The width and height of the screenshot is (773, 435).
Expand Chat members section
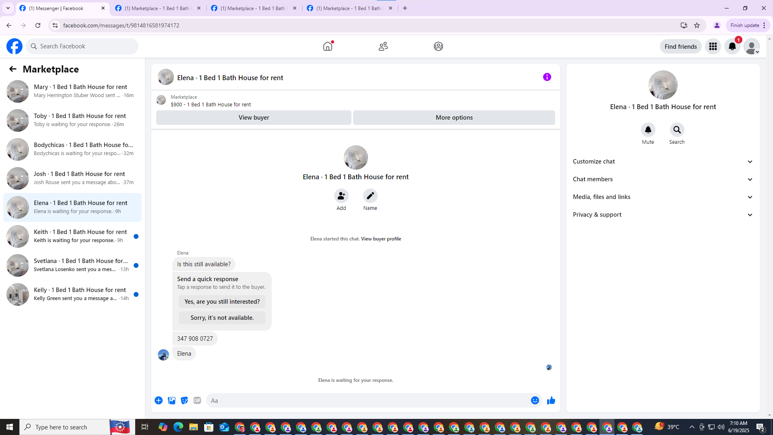pyautogui.click(x=663, y=179)
